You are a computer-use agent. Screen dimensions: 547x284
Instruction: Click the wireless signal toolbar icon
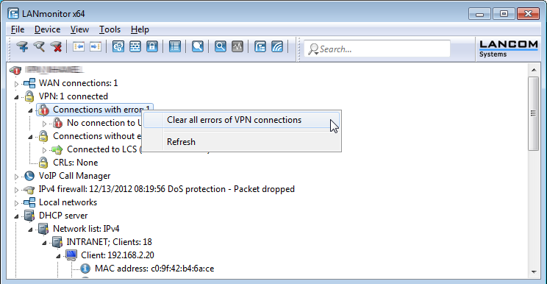pyautogui.click(x=277, y=46)
